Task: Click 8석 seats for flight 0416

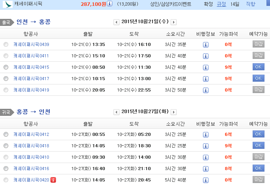Action: [x=228, y=169]
